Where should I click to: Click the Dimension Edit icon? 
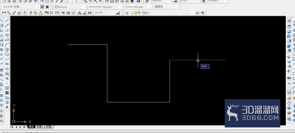[80, 13]
